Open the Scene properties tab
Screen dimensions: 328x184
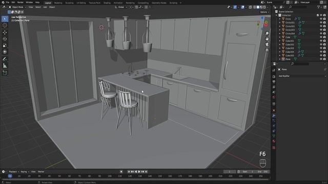(274, 92)
